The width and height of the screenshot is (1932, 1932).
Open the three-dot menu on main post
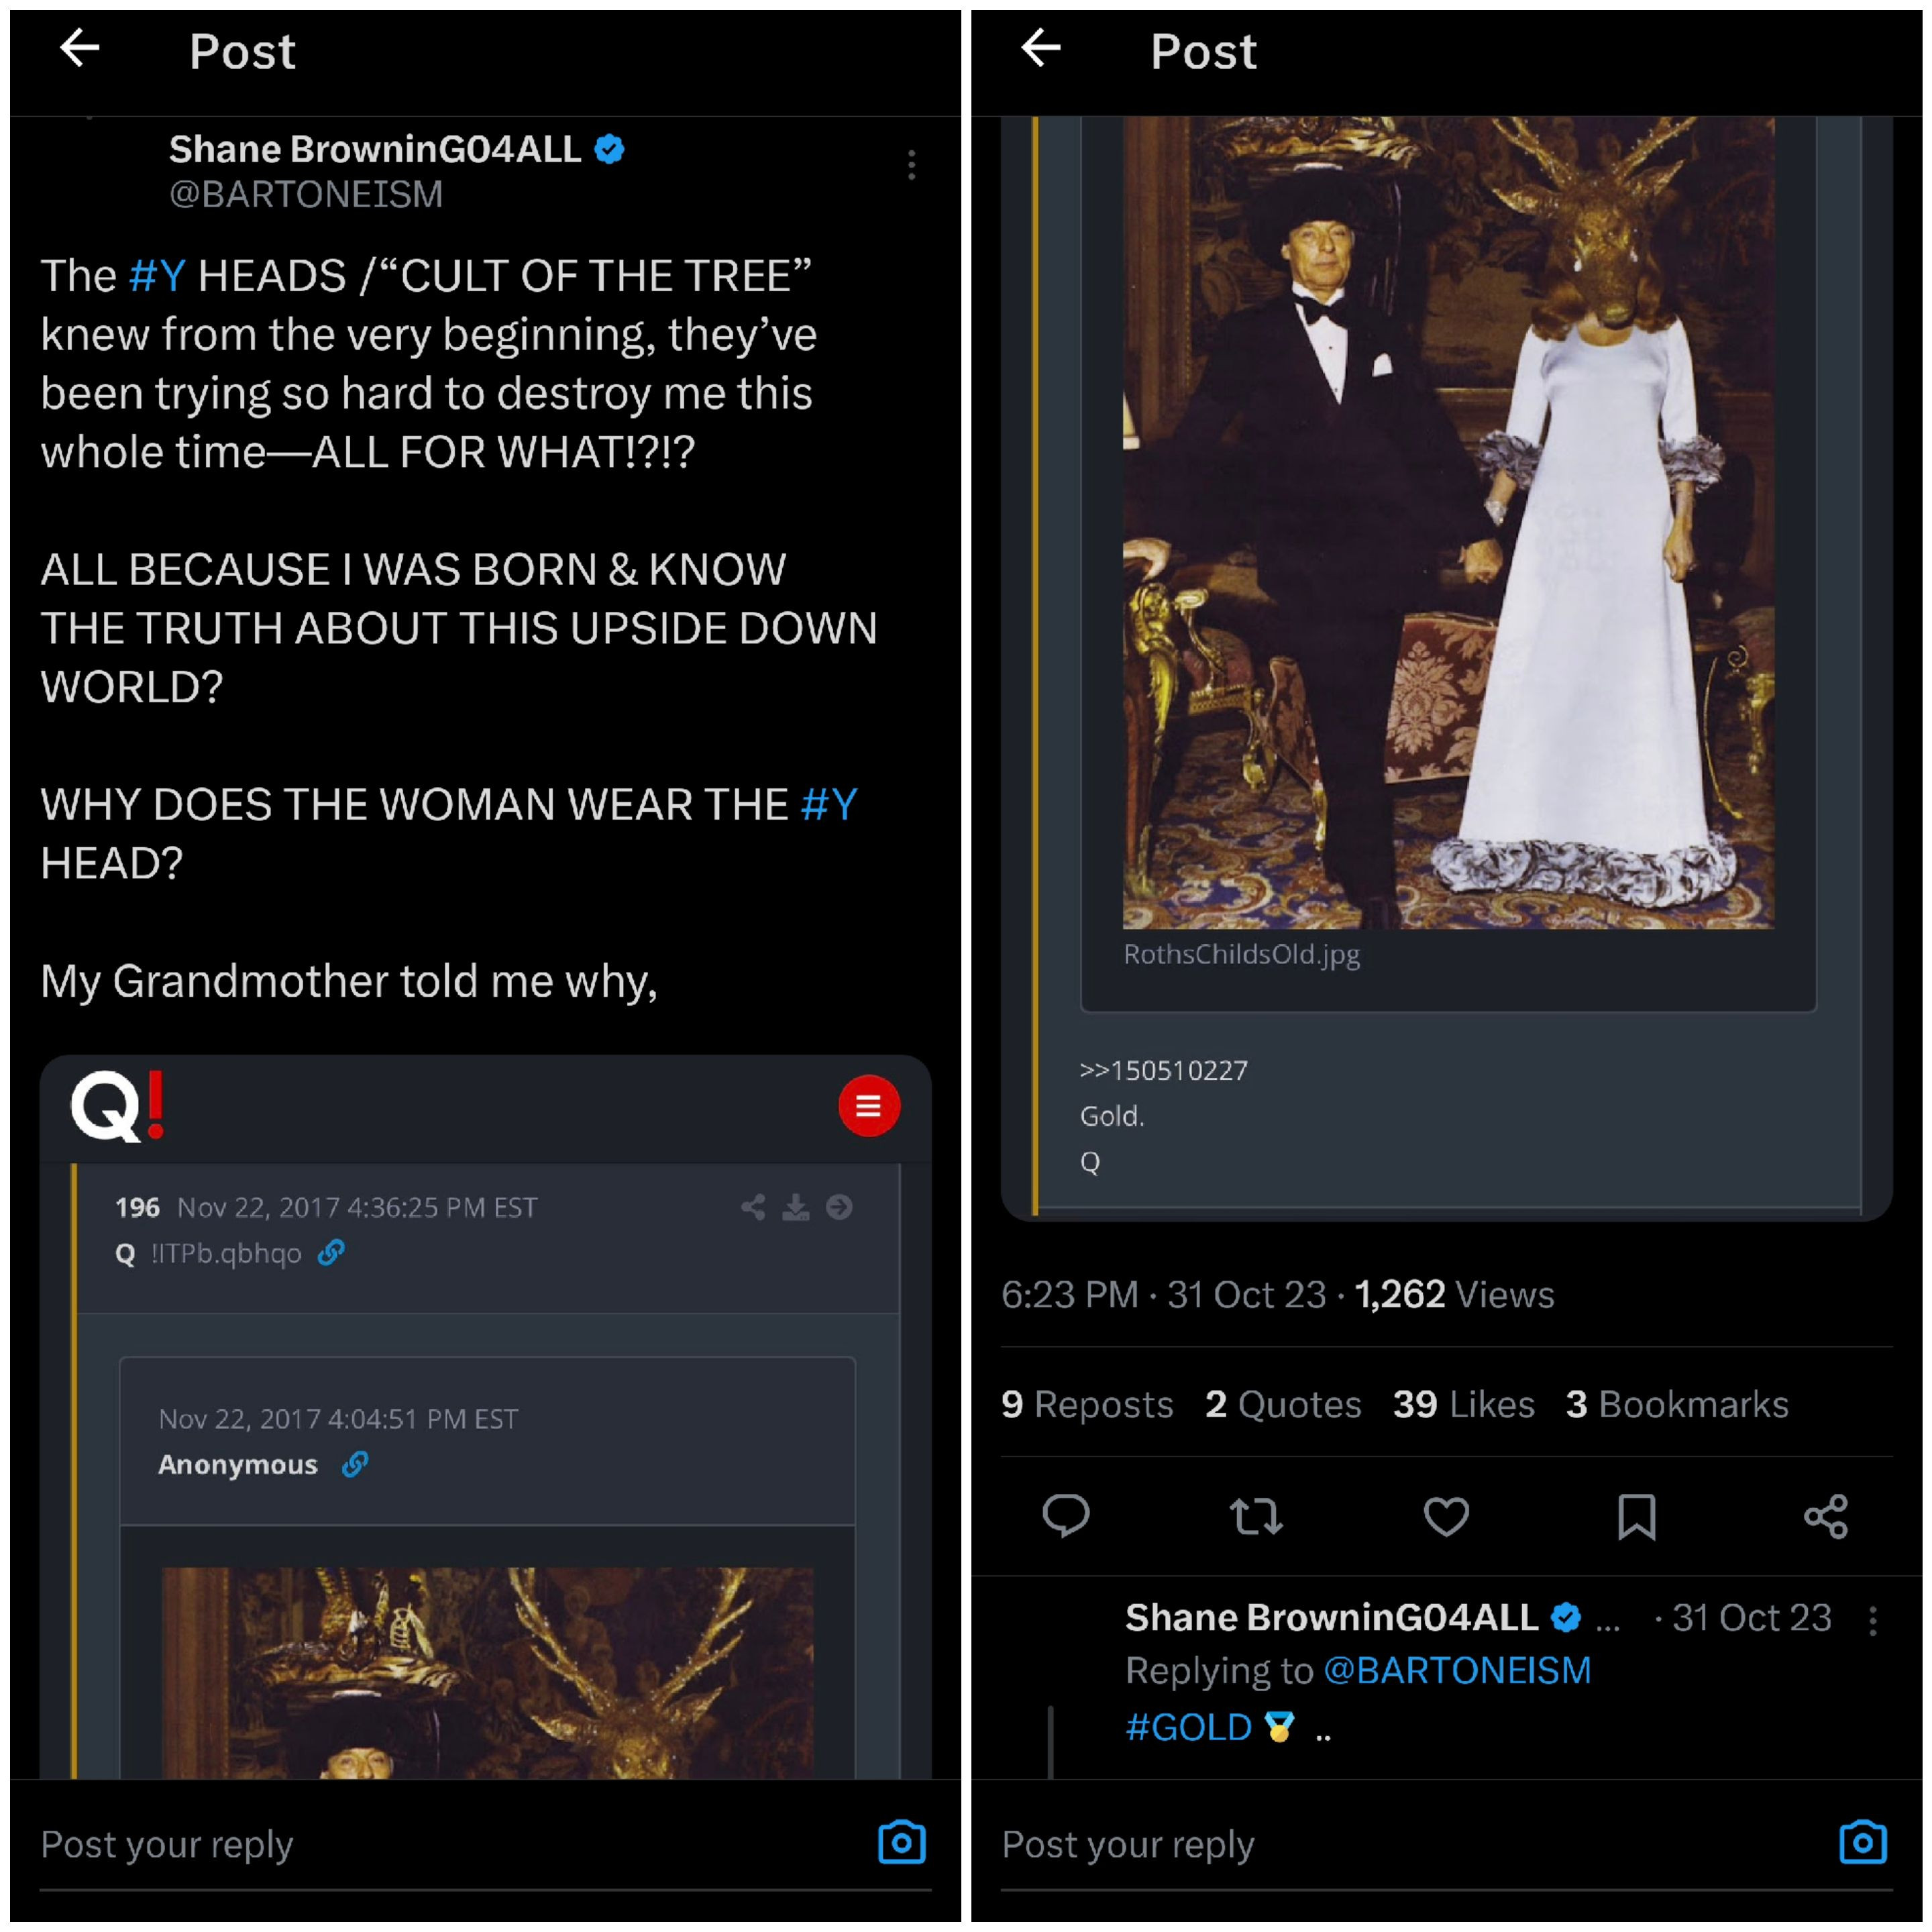(x=911, y=165)
